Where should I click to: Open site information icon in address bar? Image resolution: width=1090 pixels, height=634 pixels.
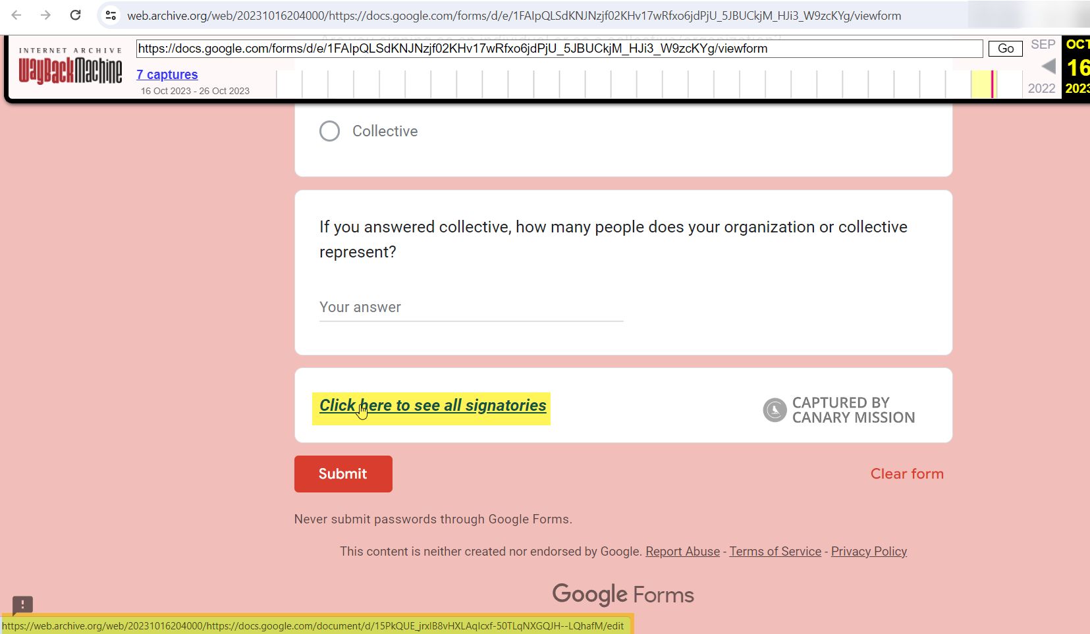click(x=111, y=15)
